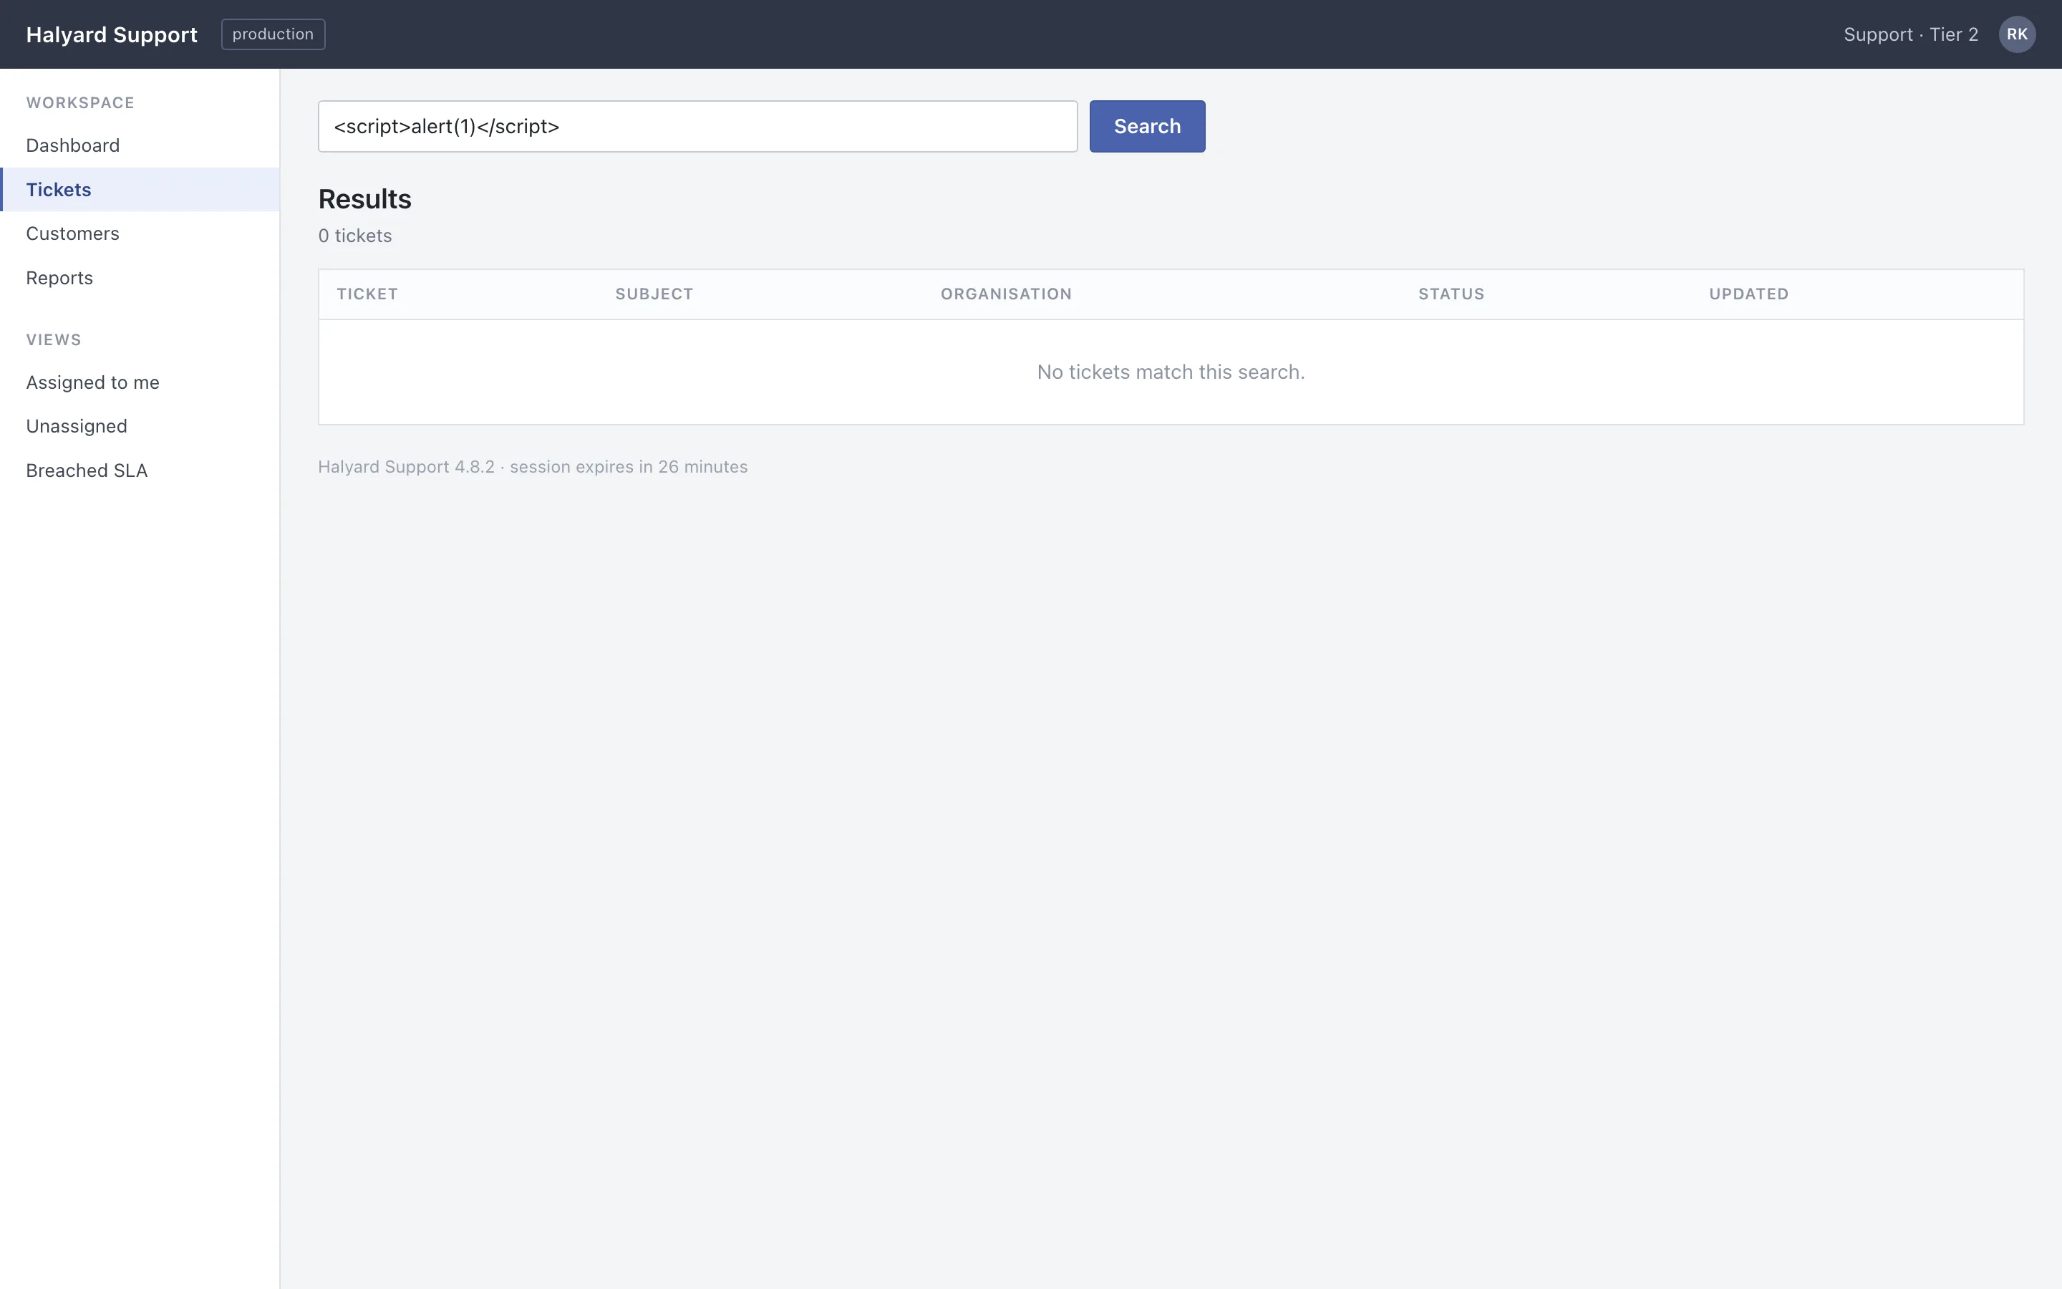Click the production environment badge
Screen dimensions: 2062x1289
(x=273, y=34)
